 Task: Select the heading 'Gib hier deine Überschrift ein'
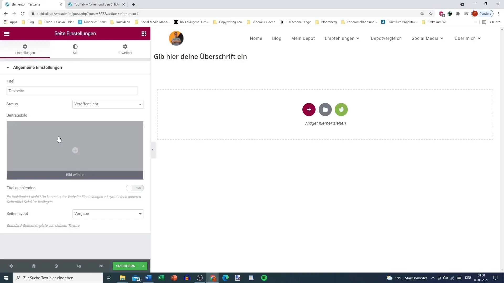point(200,57)
